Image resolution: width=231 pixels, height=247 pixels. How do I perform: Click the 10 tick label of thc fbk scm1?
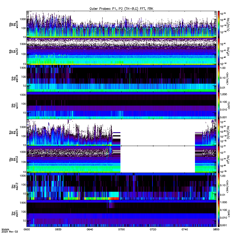[24, 221]
